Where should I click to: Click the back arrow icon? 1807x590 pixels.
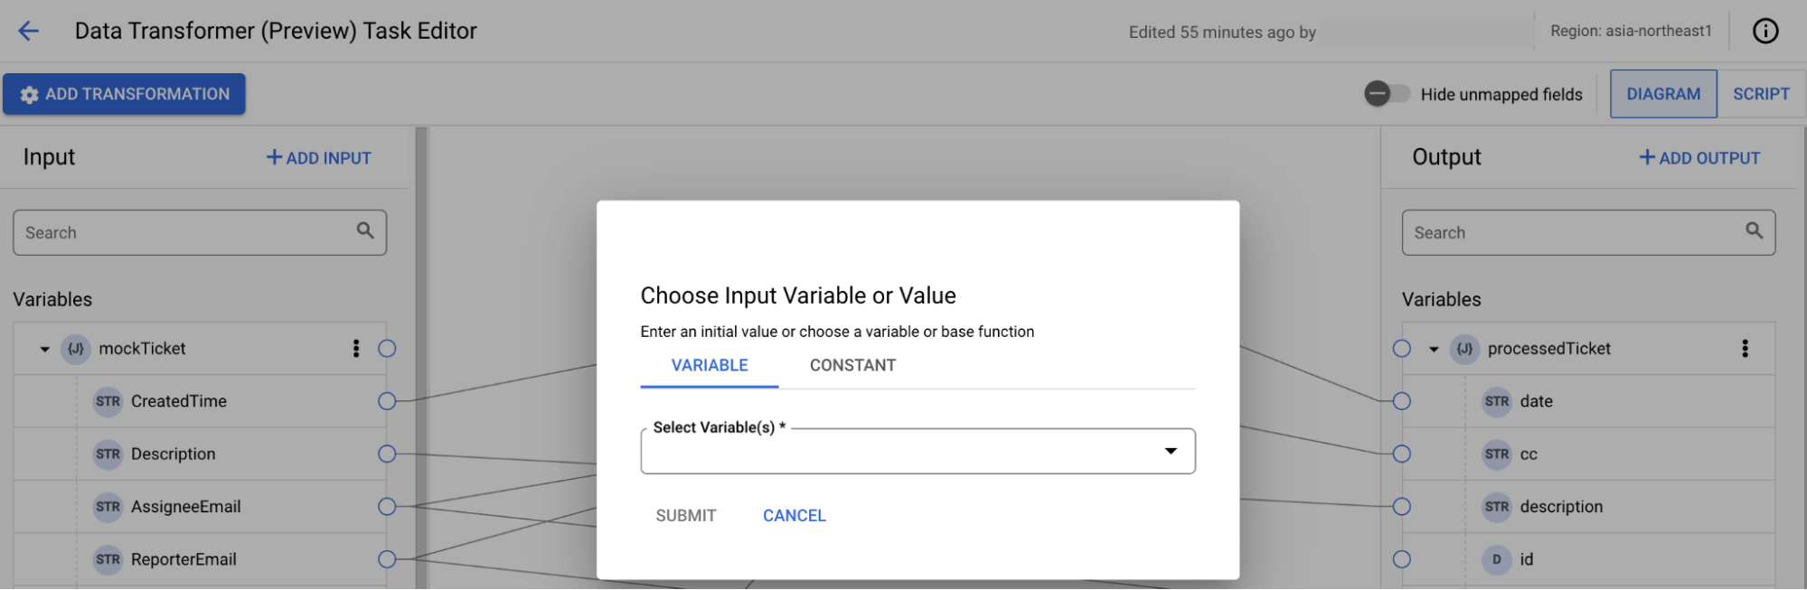(29, 31)
